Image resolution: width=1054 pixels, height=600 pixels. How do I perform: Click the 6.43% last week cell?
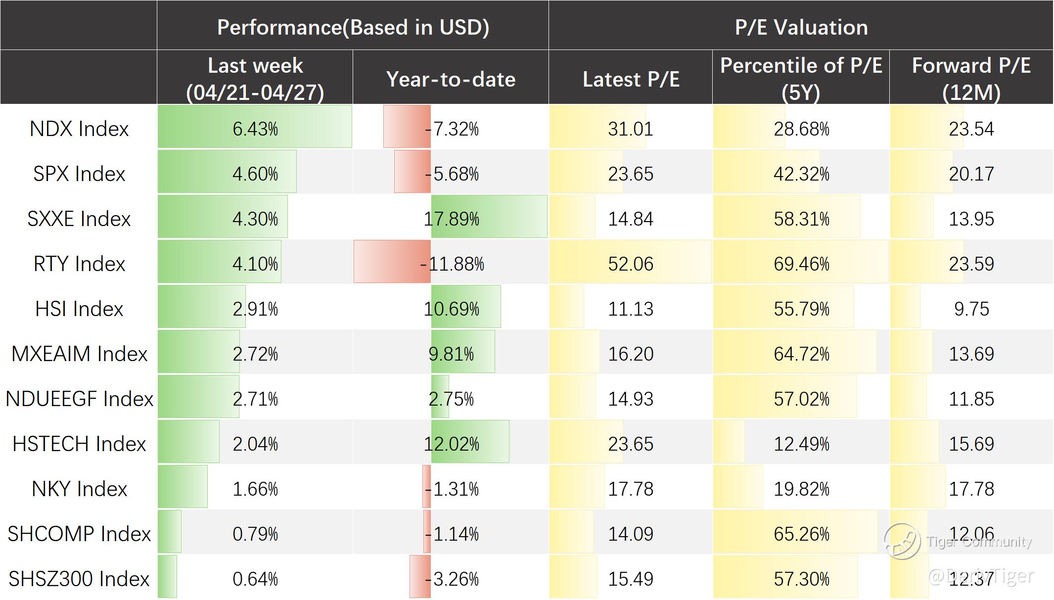(x=255, y=129)
